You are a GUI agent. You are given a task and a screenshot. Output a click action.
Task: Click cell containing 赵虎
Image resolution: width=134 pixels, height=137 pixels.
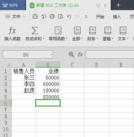[23, 90]
